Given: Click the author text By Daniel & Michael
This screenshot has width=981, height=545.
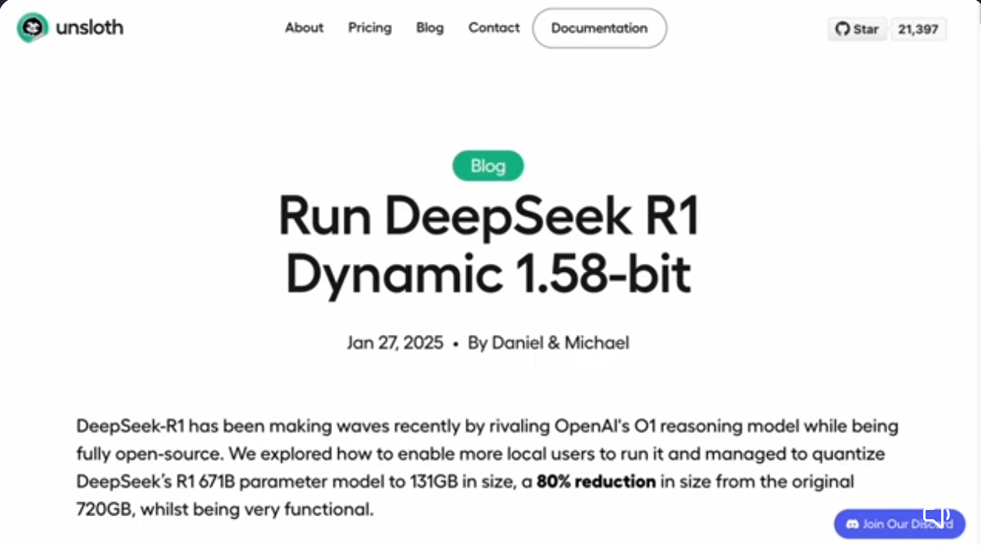Looking at the screenshot, I should [x=548, y=343].
